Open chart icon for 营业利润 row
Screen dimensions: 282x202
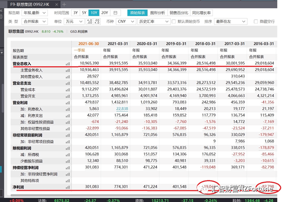click(x=68, y=103)
